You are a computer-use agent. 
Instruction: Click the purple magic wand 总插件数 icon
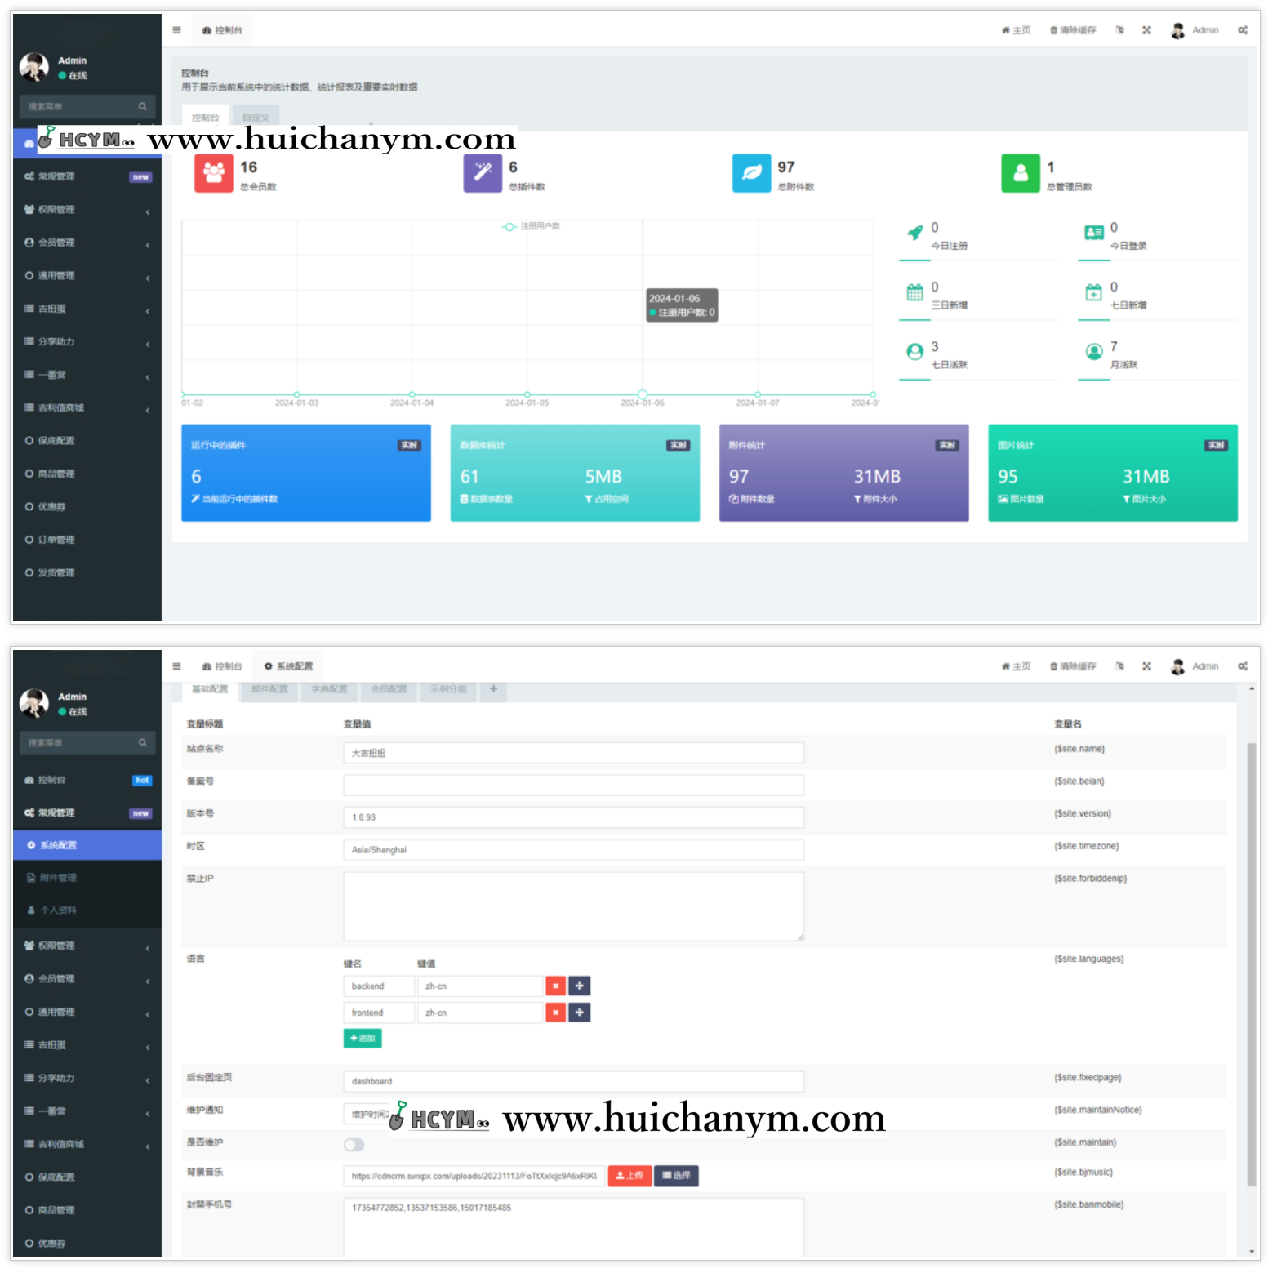[x=483, y=173]
